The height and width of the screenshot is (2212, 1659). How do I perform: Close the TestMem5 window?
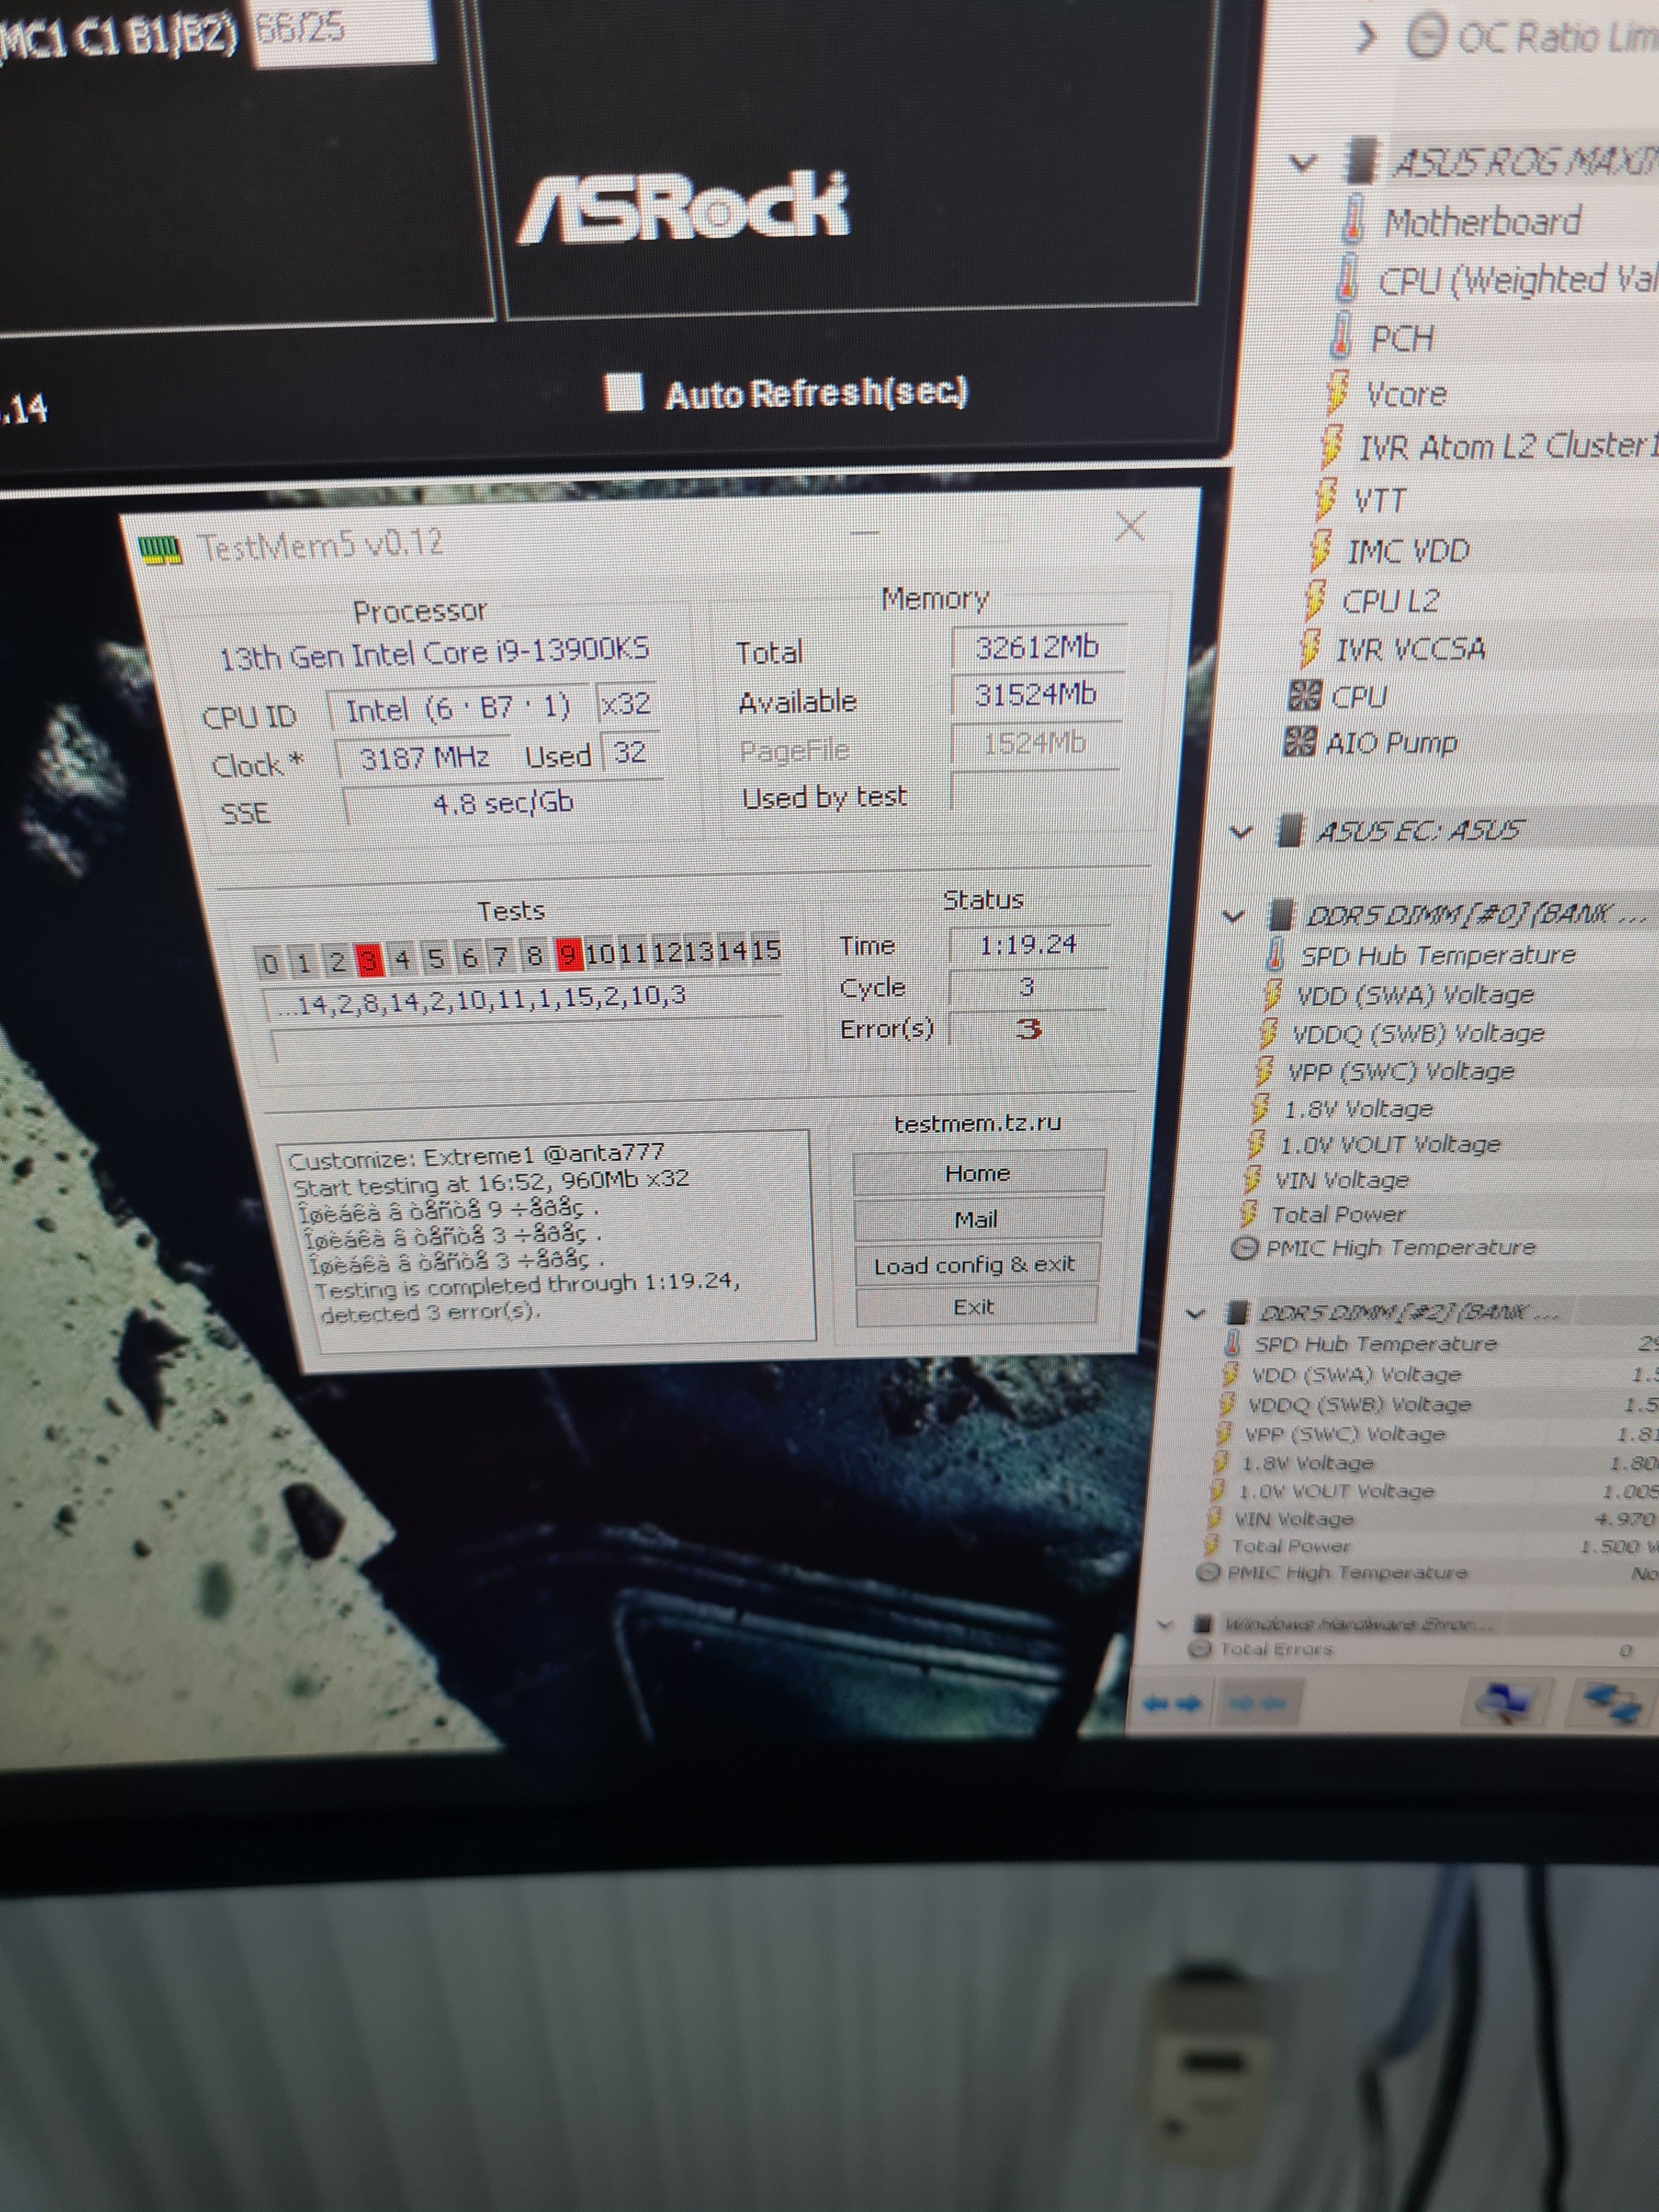[1130, 526]
